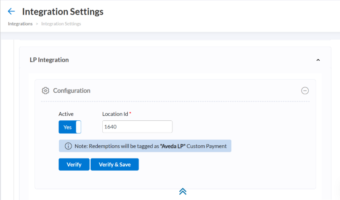This screenshot has height=200, width=340.
Task: Collapse Configuration using the minus circle icon
Action: point(305,90)
